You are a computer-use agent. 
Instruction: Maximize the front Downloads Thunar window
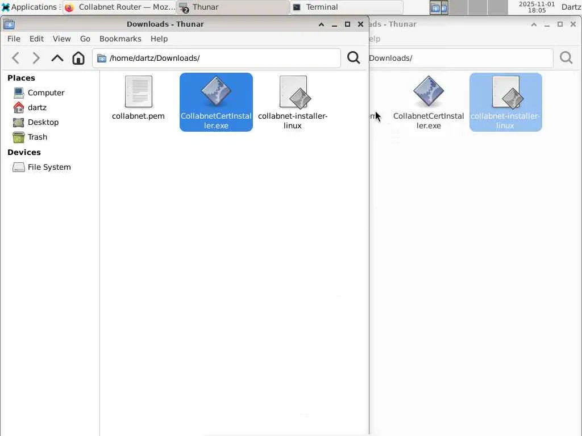(x=347, y=24)
